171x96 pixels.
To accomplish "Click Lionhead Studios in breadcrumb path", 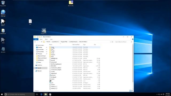I will 73,42.
